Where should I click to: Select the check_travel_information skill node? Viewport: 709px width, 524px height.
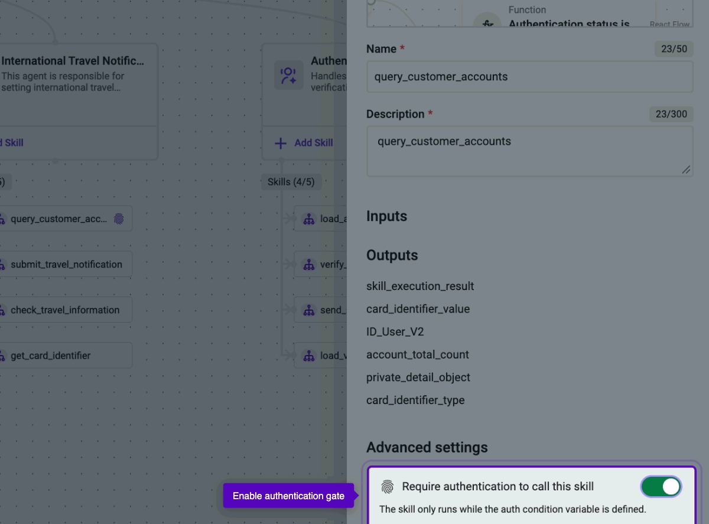point(65,310)
